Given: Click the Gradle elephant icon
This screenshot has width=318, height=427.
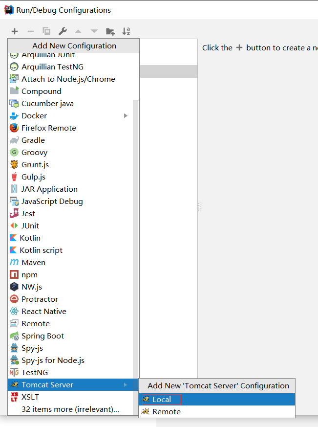Looking at the screenshot, I should [x=14, y=140].
